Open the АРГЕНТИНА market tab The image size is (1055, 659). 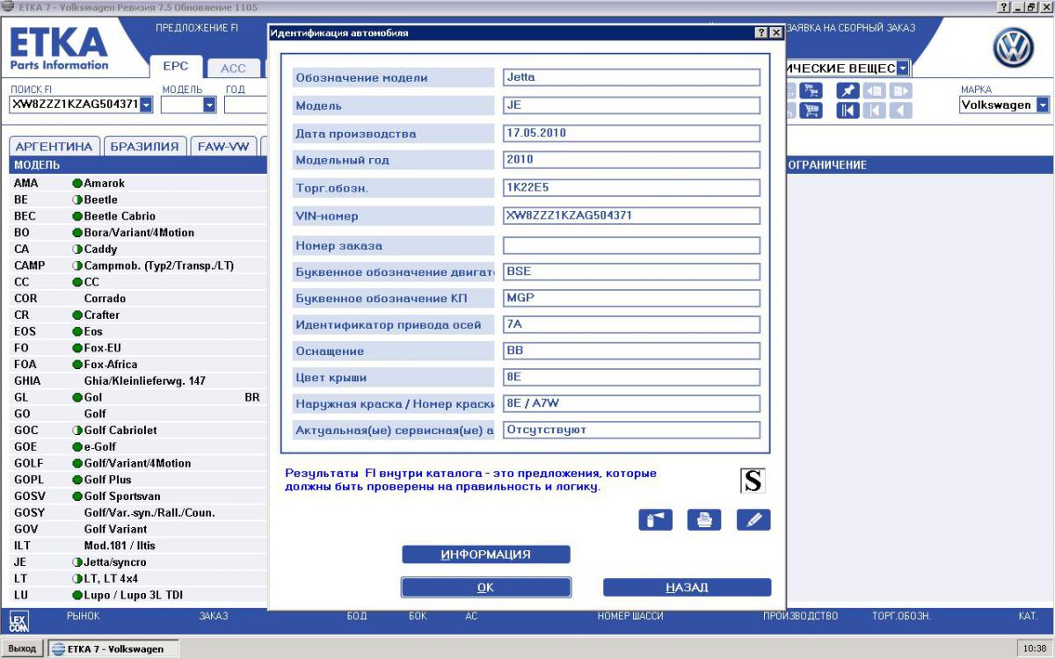54,147
